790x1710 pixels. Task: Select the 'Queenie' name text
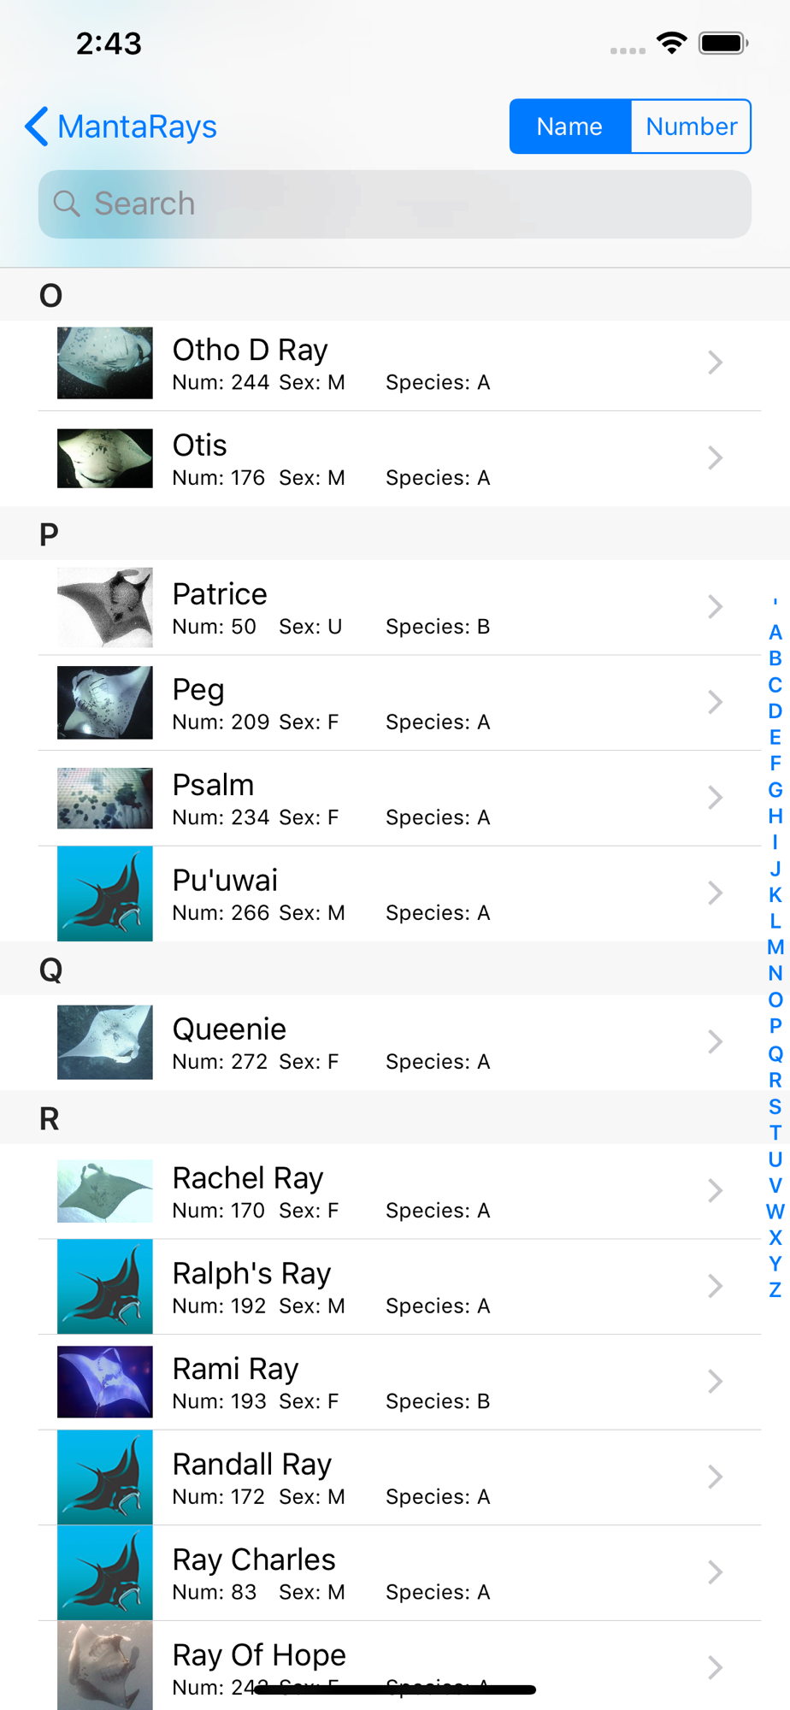coord(229,1029)
